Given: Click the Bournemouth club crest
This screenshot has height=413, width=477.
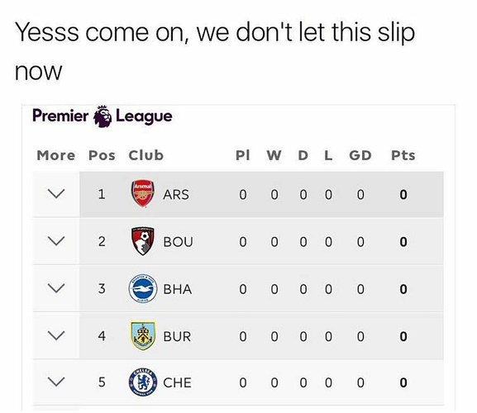Looking at the screenshot, I should pyautogui.click(x=143, y=241).
